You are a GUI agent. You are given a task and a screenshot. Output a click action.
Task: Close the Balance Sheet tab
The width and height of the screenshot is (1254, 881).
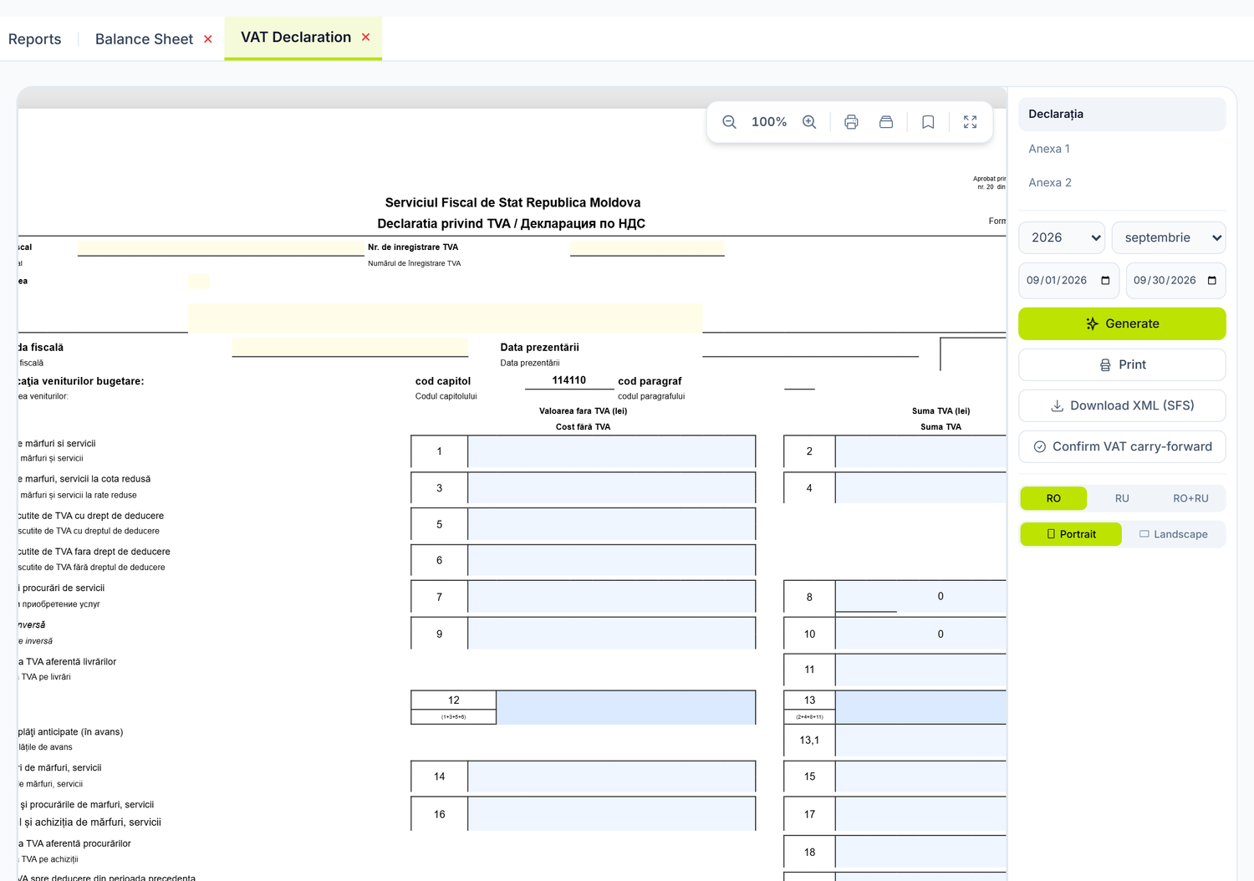pos(208,39)
